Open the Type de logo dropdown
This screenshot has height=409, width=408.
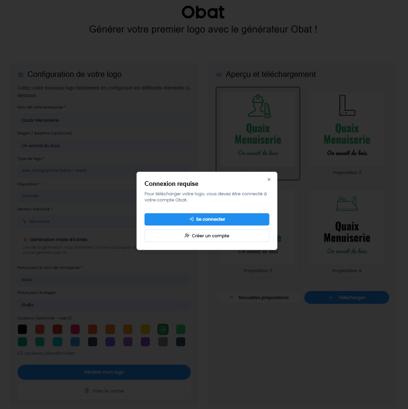[x=104, y=170]
